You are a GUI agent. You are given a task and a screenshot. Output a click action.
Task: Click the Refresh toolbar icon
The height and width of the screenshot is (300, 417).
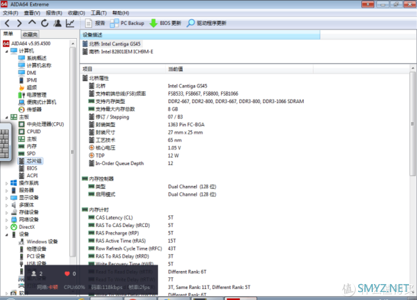pos(45,23)
